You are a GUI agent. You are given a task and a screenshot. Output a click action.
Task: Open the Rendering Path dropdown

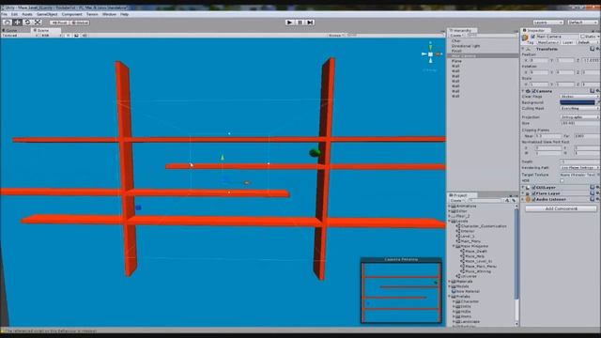(x=579, y=168)
